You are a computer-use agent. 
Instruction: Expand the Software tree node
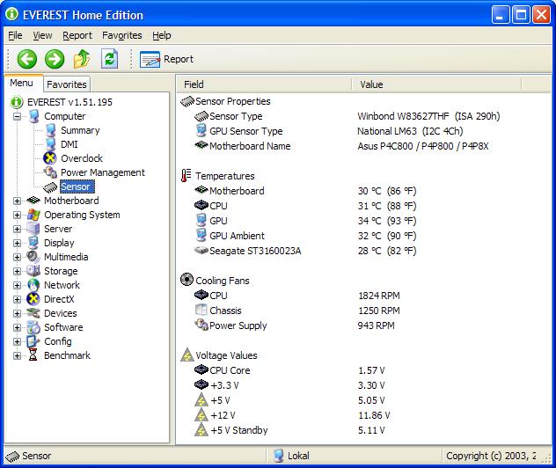(17, 327)
